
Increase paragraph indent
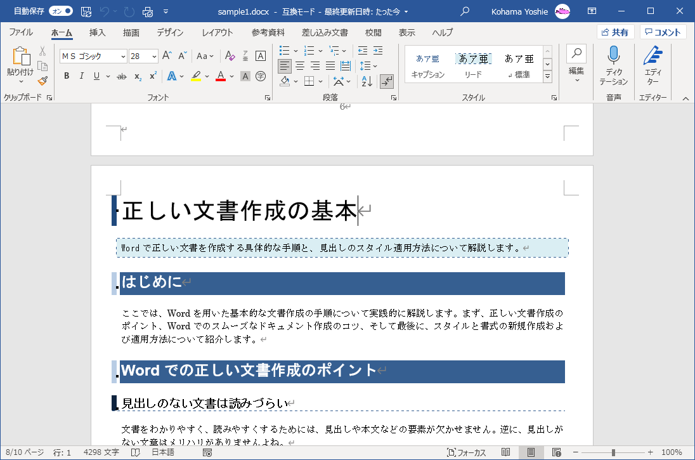(x=378, y=51)
